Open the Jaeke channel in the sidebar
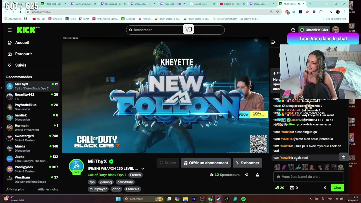 tap(32, 159)
